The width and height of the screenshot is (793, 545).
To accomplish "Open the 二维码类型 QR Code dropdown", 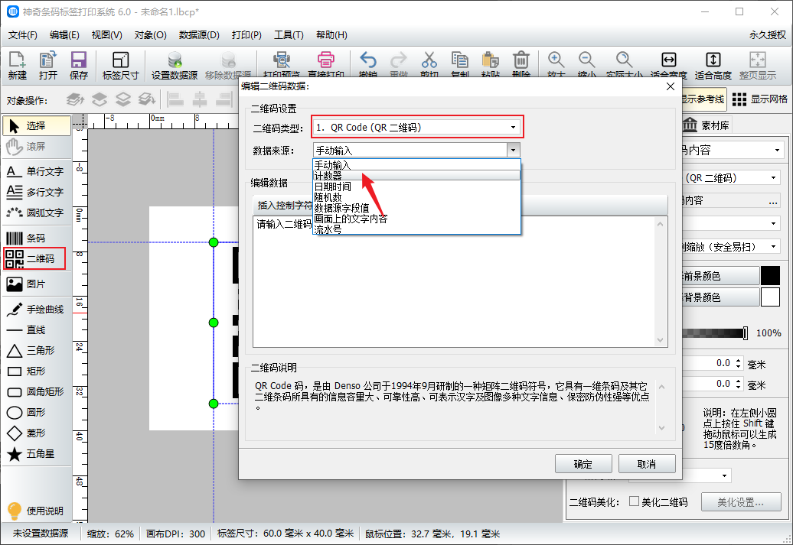I will (x=417, y=128).
